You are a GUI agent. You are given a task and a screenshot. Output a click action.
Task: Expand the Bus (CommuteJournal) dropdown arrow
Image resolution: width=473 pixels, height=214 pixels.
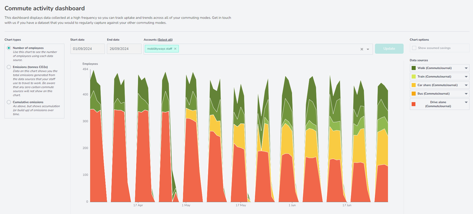466,94
